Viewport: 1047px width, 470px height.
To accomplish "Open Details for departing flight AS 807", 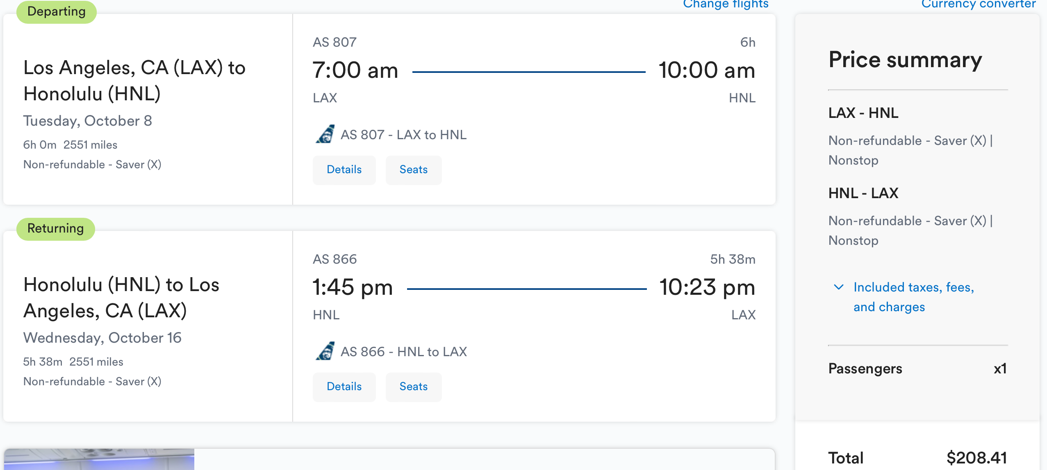I will tap(344, 170).
